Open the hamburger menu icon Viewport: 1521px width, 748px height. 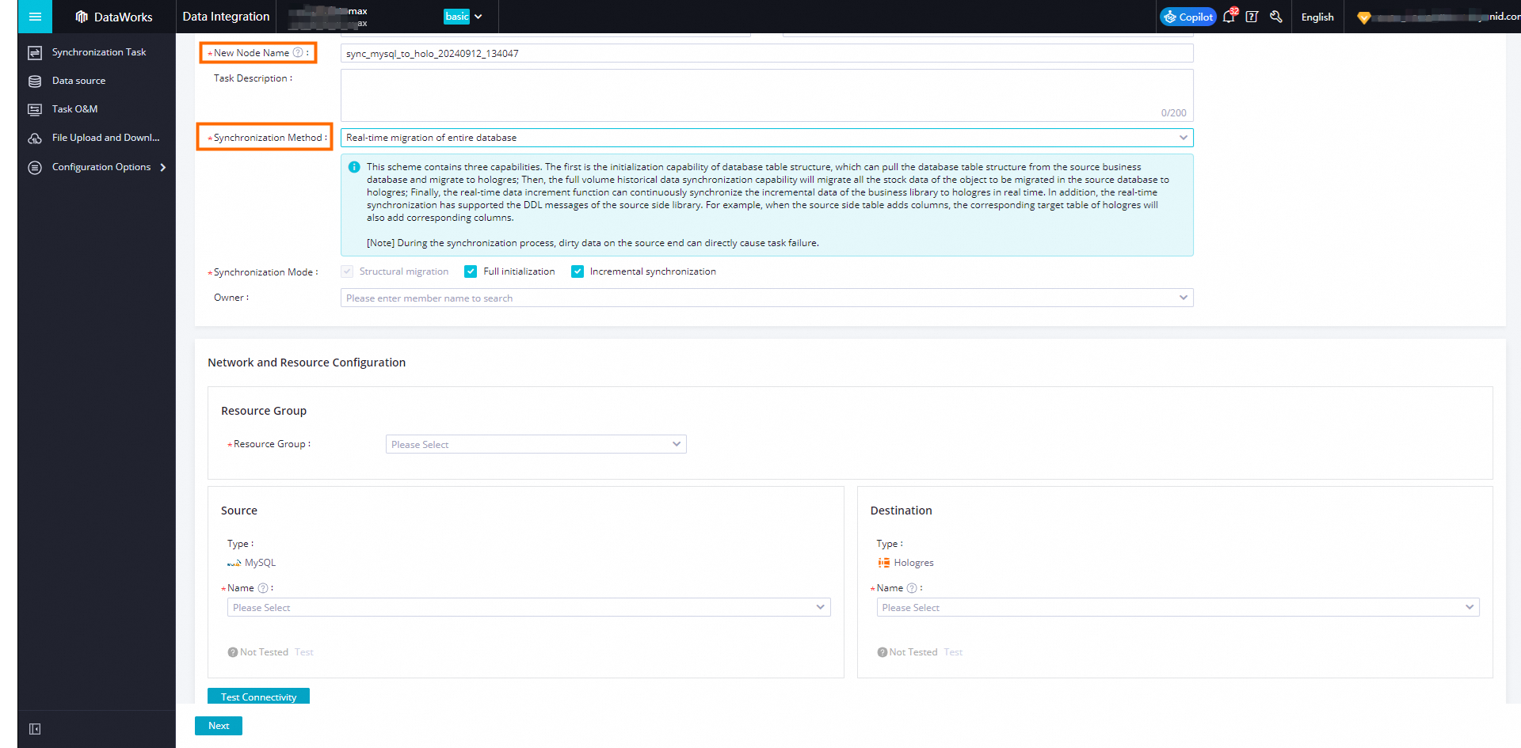point(35,16)
